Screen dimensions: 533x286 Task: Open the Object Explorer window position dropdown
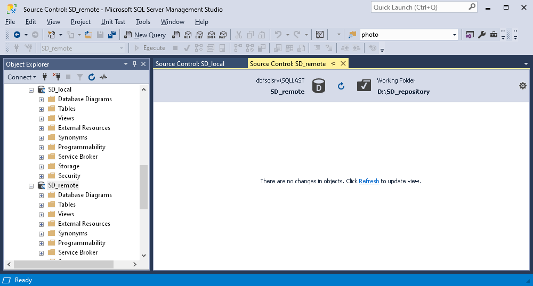point(126,64)
